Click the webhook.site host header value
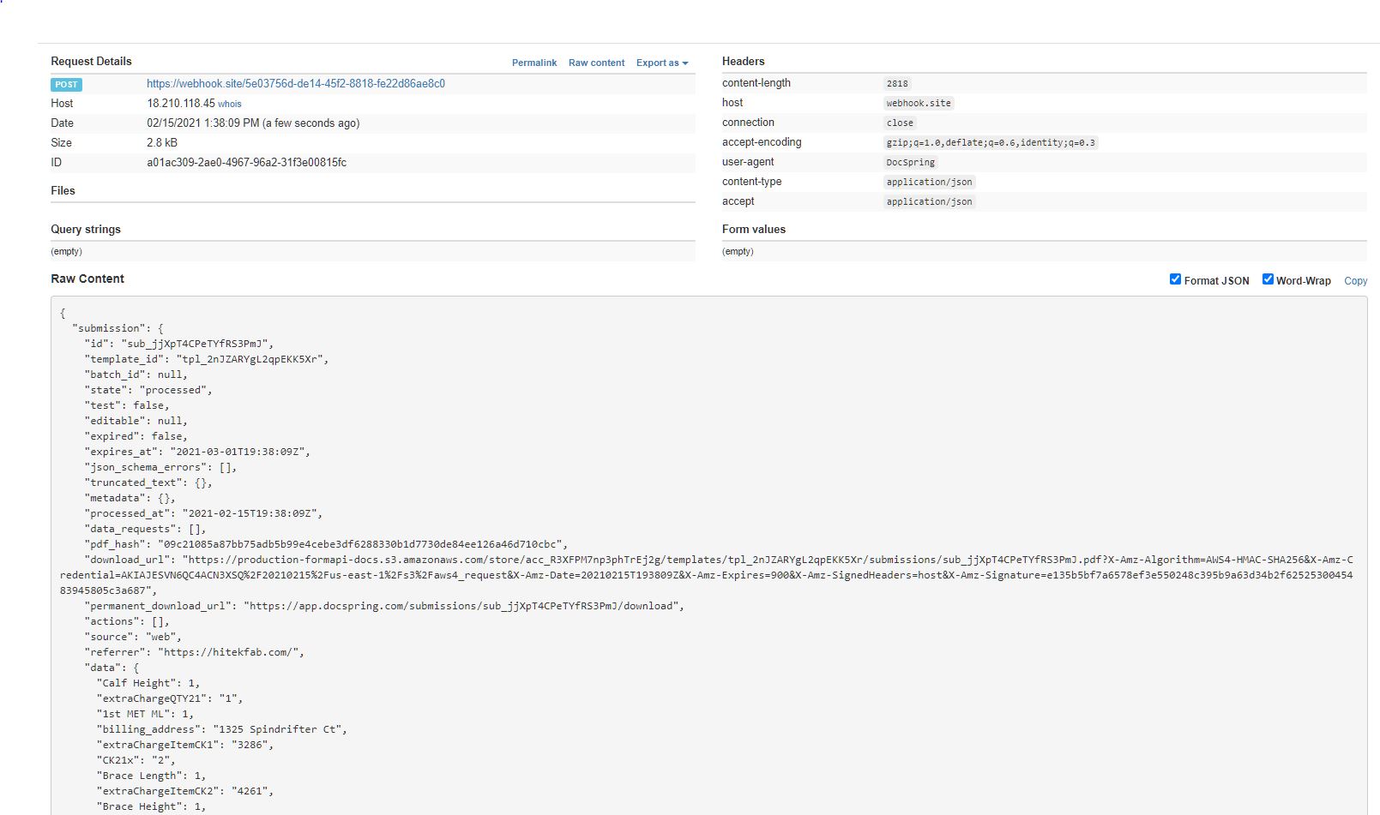The image size is (1380, 815). point(918,104)
